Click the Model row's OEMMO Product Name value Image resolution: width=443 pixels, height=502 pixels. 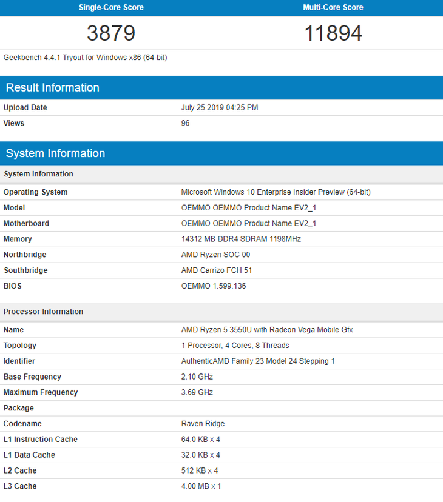click(x=249, y=208)
